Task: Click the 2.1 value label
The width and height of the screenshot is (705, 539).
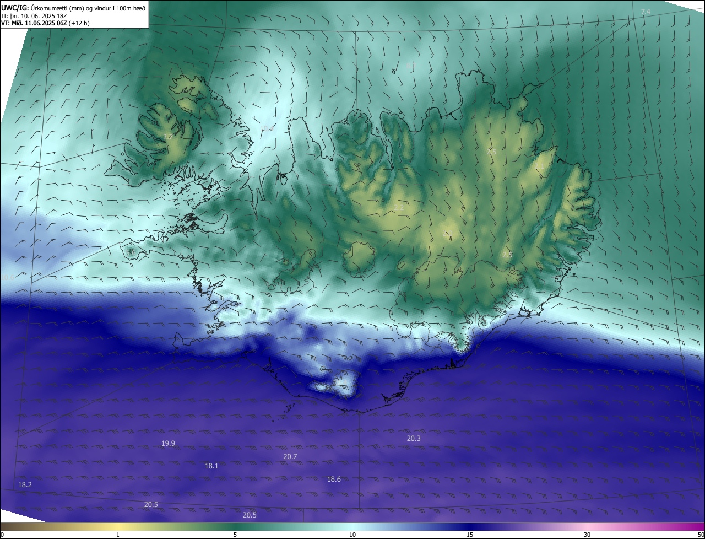Action: 539,166
